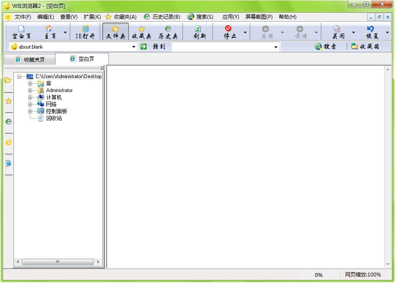
Task: Open the 文件(F) menu
Action: [23, 17]
